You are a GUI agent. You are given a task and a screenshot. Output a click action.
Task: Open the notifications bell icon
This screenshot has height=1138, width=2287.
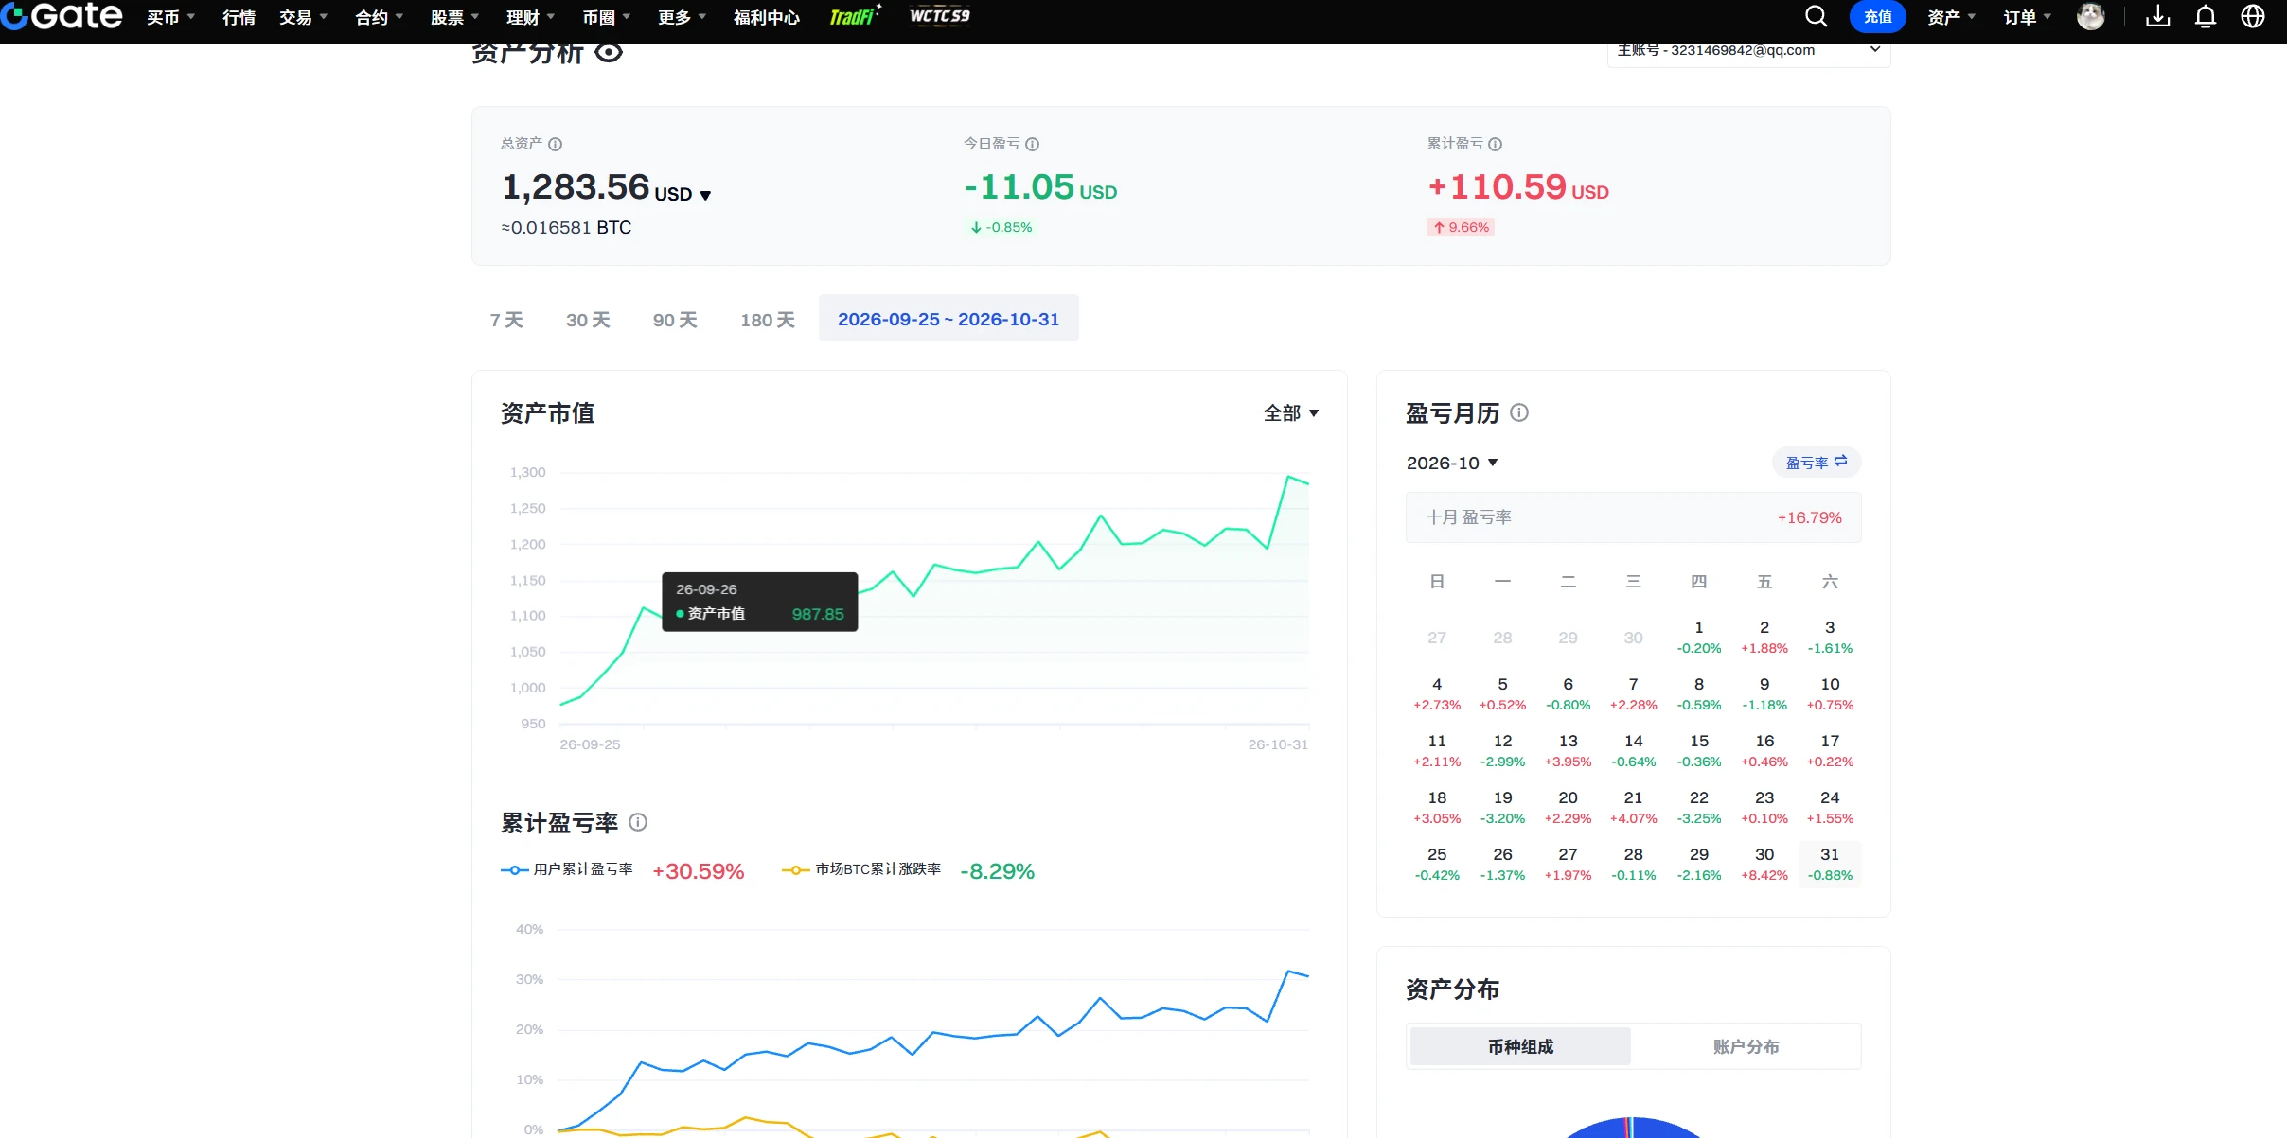coord(2206,16)
